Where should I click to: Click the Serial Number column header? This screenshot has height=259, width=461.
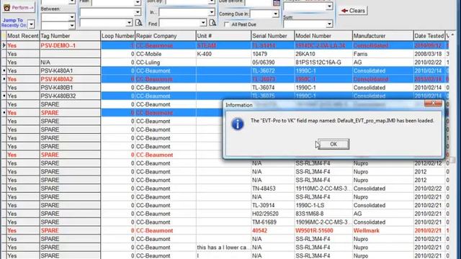click(x=273, y=36)
